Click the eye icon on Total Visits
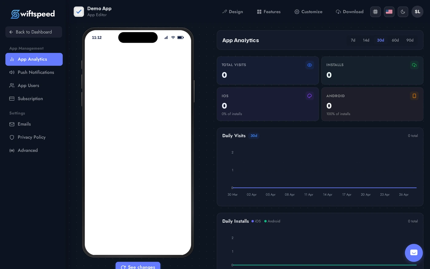 (309, 65)
